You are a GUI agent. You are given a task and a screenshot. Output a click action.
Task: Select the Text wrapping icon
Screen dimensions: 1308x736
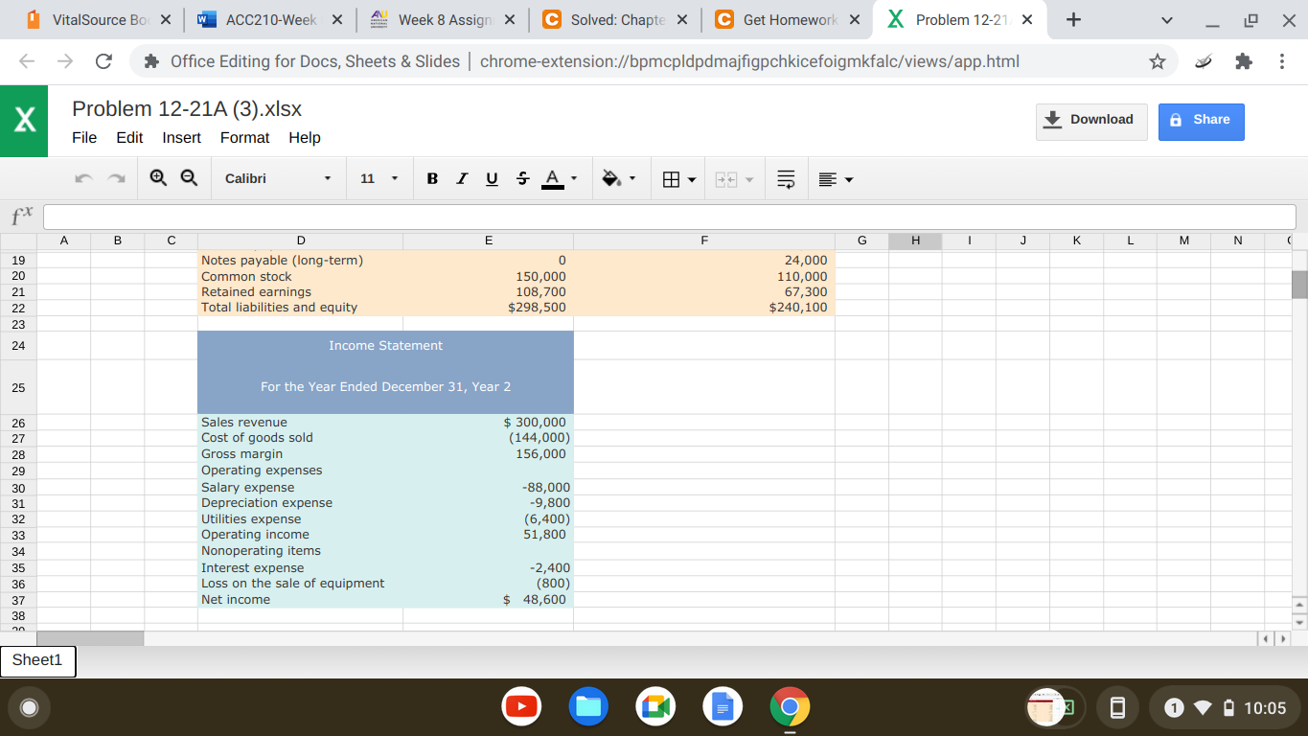tap(785, 178)
